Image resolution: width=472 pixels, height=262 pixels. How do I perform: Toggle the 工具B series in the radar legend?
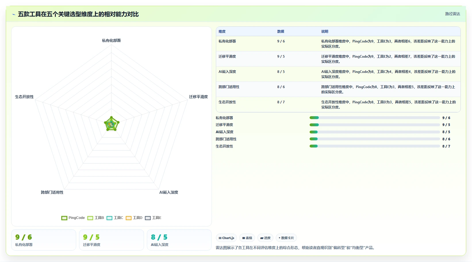click(x=96, y=218)
